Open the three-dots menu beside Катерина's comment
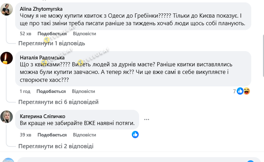Image resolution: width=264 pixels, height=162 pixels. [x=147, y=119]
